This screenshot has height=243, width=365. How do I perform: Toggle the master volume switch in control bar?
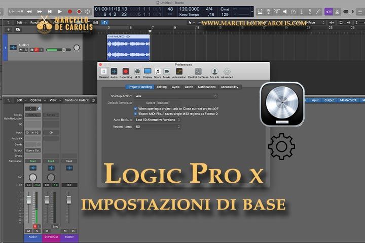(x=348, y=12)
